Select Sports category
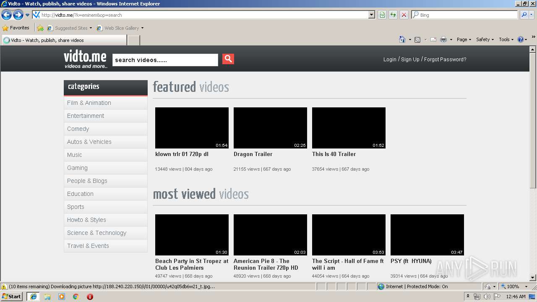Screen dimensions: 537x302 click(106, 207)
